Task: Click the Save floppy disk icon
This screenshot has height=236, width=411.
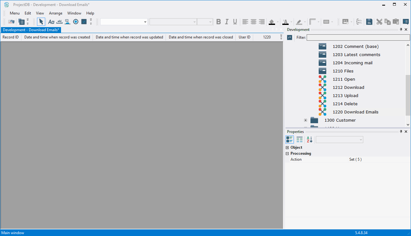Action: 369,22
